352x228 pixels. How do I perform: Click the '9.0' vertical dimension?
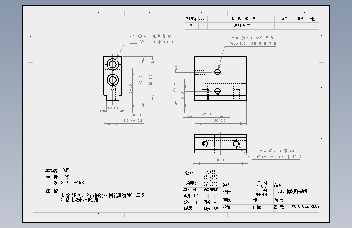pos(182,95)
